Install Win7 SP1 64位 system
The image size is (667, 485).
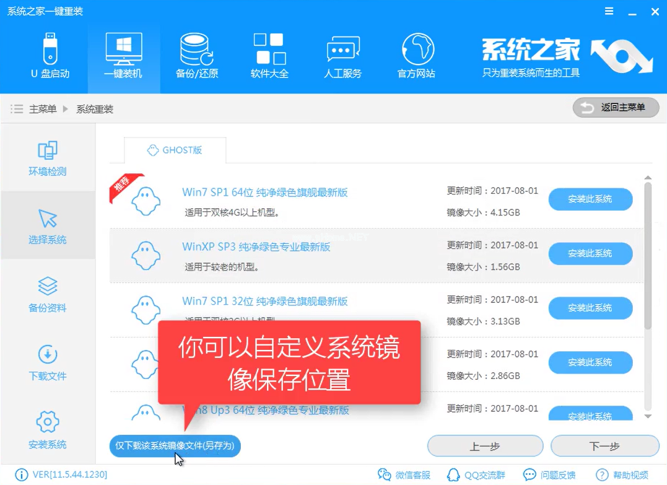click(590, 199)
